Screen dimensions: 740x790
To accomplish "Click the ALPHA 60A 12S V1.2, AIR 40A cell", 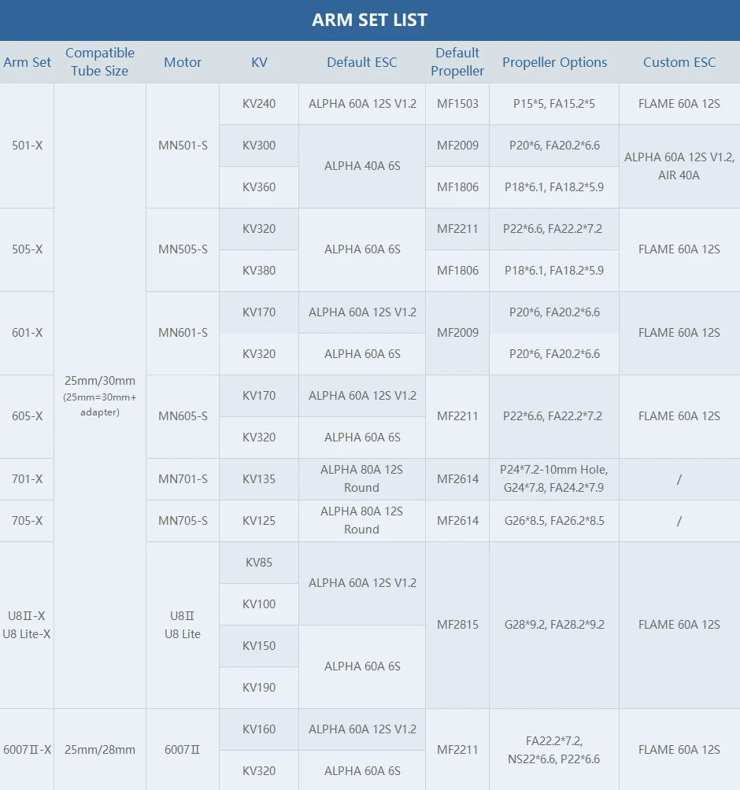I will pyautogui.click(x=679, y=166).
